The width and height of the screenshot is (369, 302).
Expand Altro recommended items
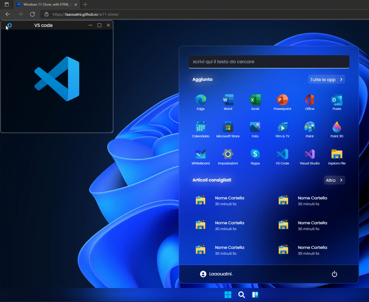(x=334, y=180)
